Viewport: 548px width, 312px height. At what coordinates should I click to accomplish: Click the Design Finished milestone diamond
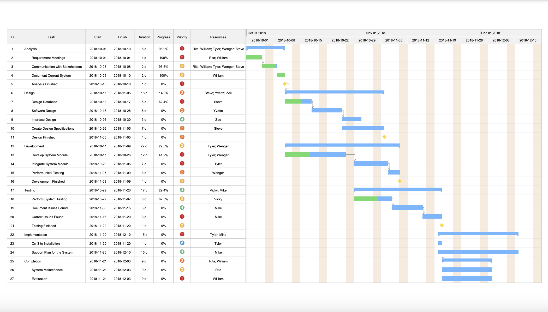(x=384, y=137)
